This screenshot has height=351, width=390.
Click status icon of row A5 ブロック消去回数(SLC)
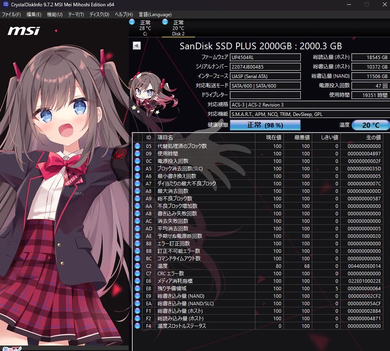[137, 168]
